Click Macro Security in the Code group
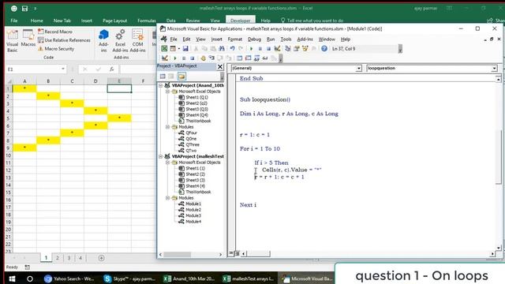The width and height of the screenshot is (505, 284). coord(56,49)
